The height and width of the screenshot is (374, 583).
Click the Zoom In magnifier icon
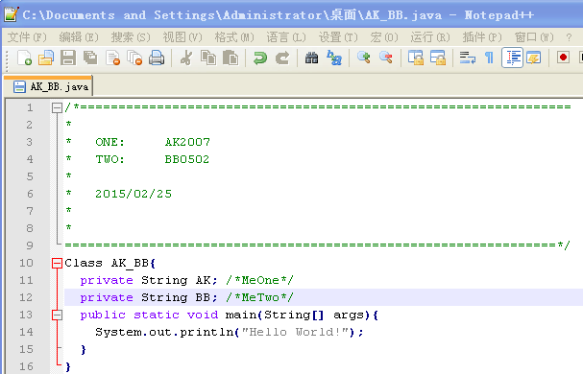[364, 58]
